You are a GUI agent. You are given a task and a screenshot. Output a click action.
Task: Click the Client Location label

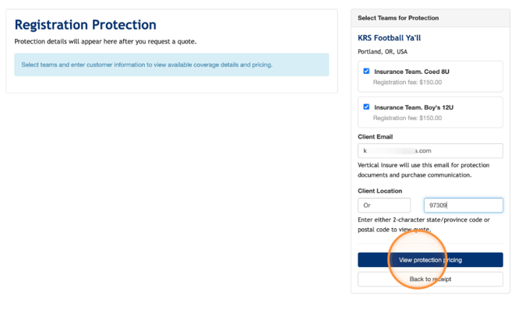click(380, 191)
